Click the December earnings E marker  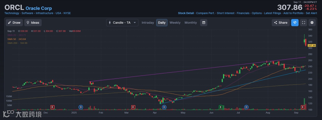[52, 107]
